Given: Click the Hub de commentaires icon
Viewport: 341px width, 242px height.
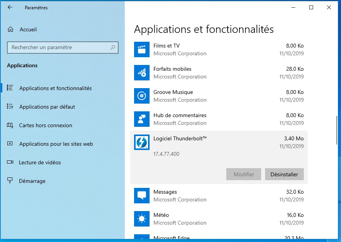Looking at the screenshot, I should (x=141, y=119).
